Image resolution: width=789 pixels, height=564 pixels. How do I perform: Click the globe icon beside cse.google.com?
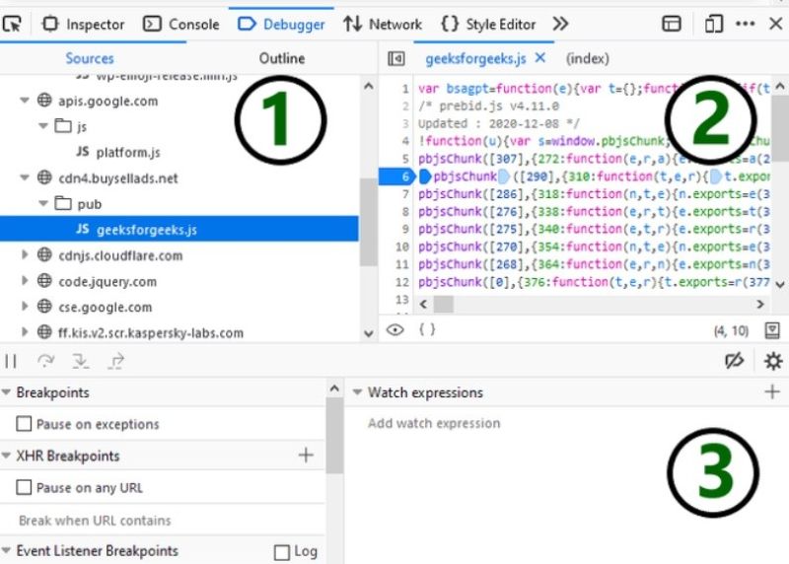pos(44,306)
